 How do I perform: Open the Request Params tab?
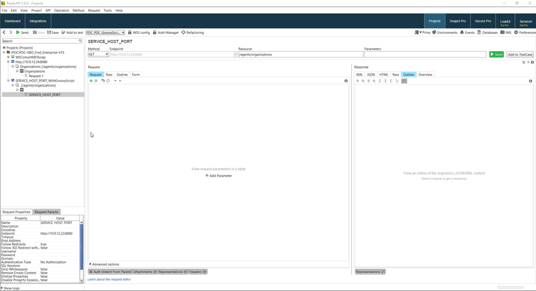pyautogui.click(x=47, y=212)
